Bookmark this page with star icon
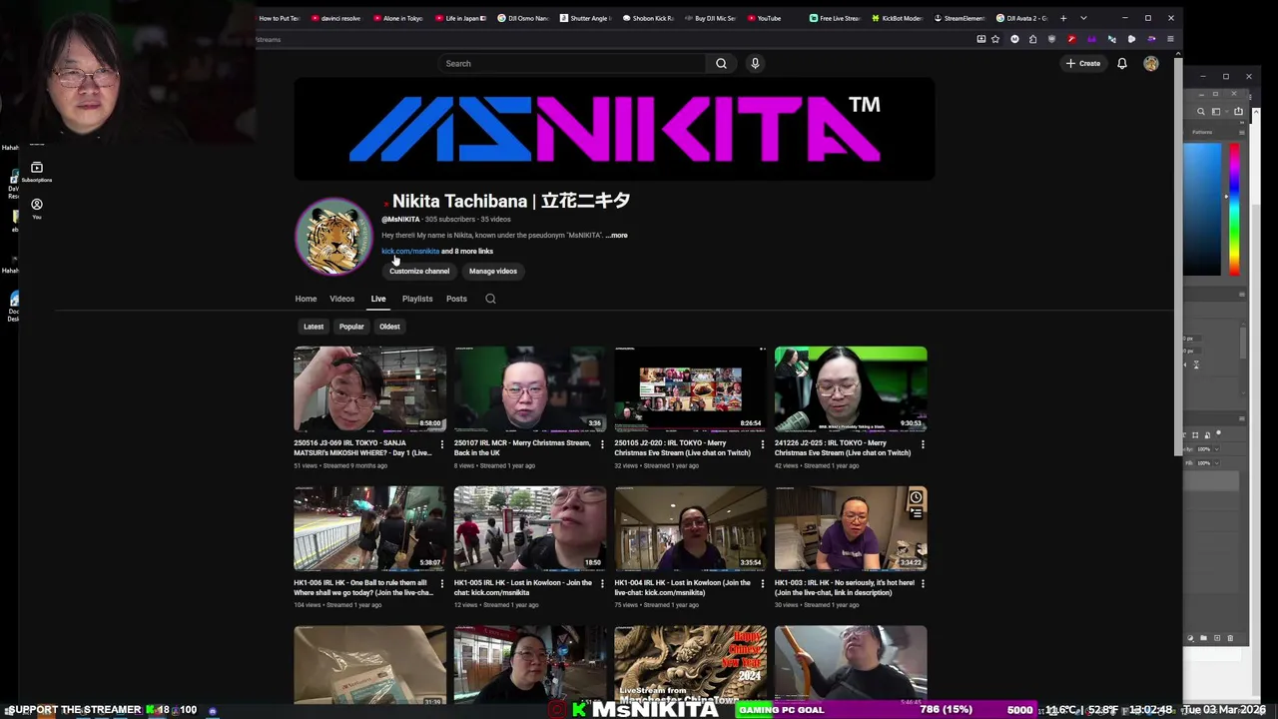This screenshot has height=719, width=1278. 995,39
